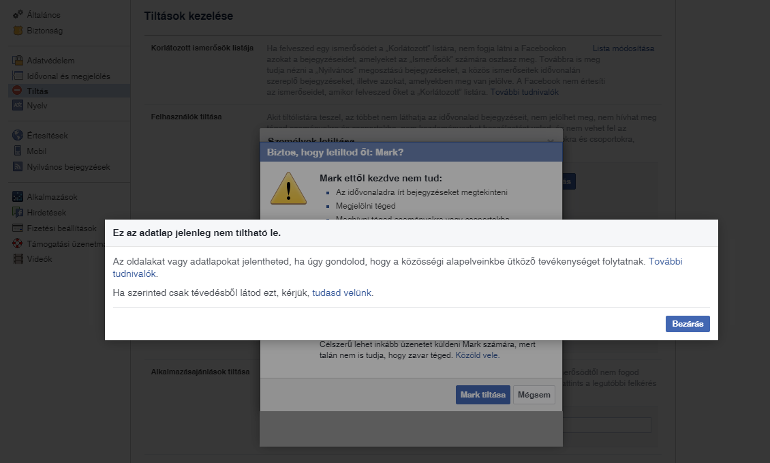Open Értesítések settings
Image resolution: width=770 pixels, height=463 pixels.
[47, 135]
